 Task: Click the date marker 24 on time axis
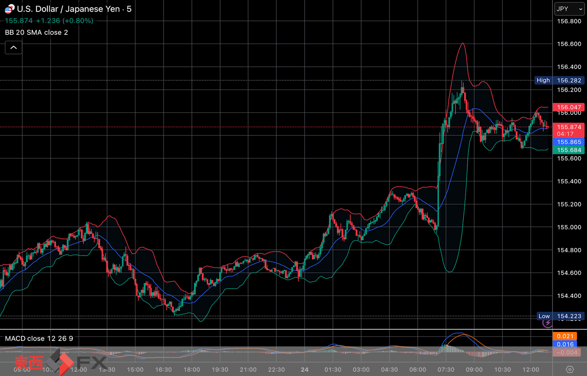305,369
